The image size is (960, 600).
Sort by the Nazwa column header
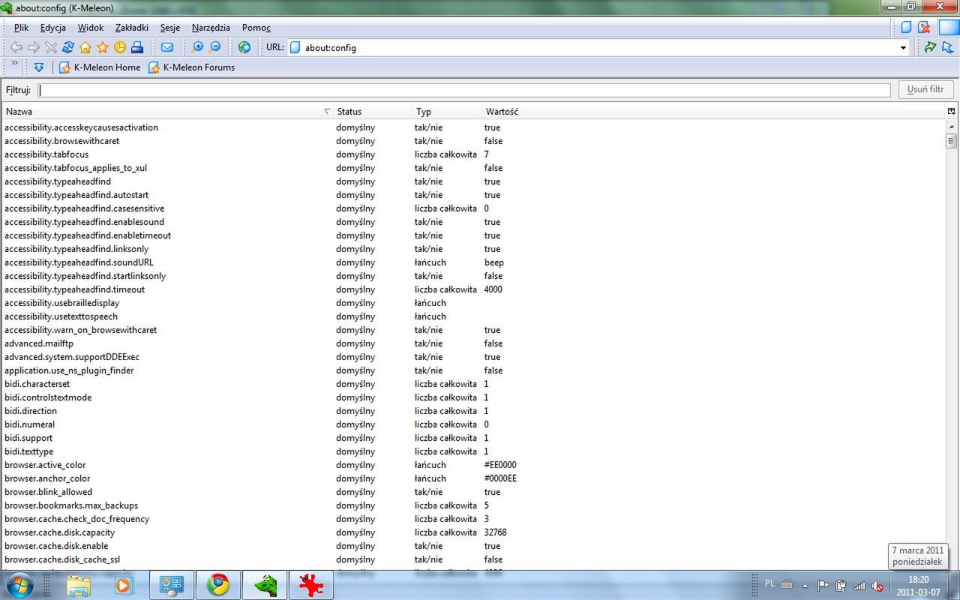[x=19, y=111]
